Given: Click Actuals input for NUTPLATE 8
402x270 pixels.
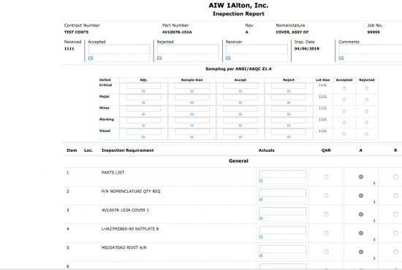Looking at the screenshot, I should click(283, 231).
